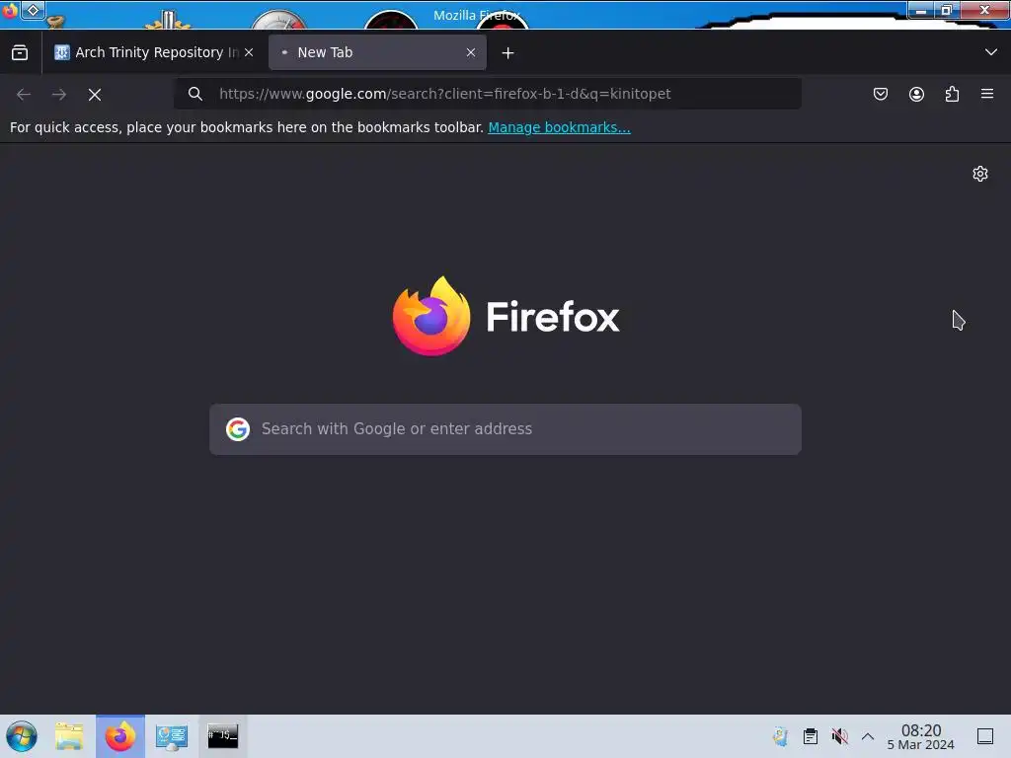Open a new tab with plus button
This screenshot has height=758, width=1011.
[x=508, y=53]
